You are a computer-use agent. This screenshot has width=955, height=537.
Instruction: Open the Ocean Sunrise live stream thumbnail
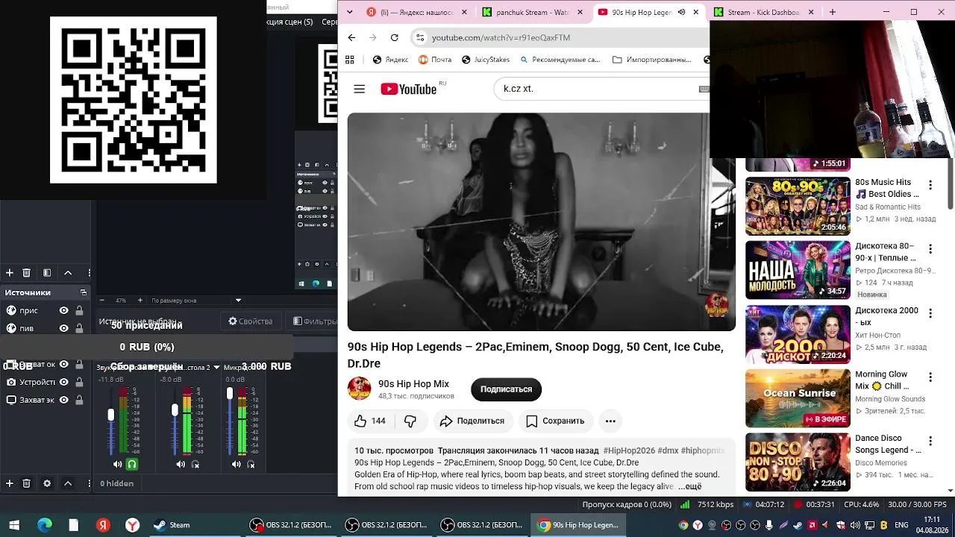click(798, 398)
